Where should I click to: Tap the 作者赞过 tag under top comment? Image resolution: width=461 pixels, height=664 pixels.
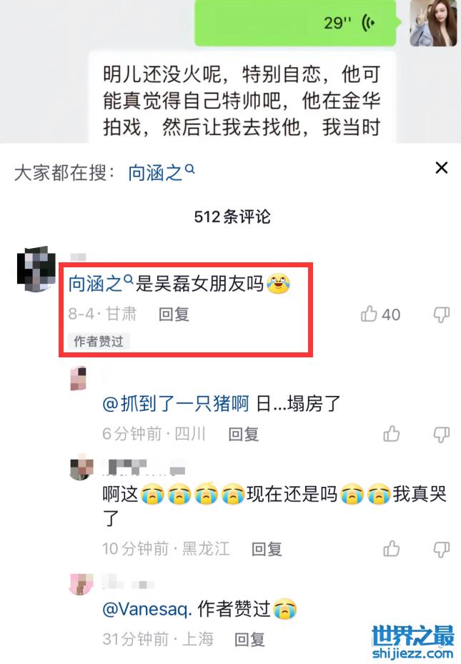(x=99, y=342)
